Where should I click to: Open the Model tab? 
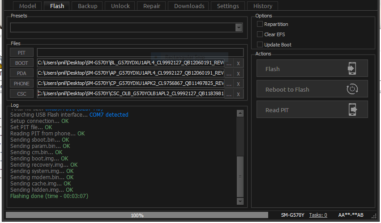click(27, 6)
